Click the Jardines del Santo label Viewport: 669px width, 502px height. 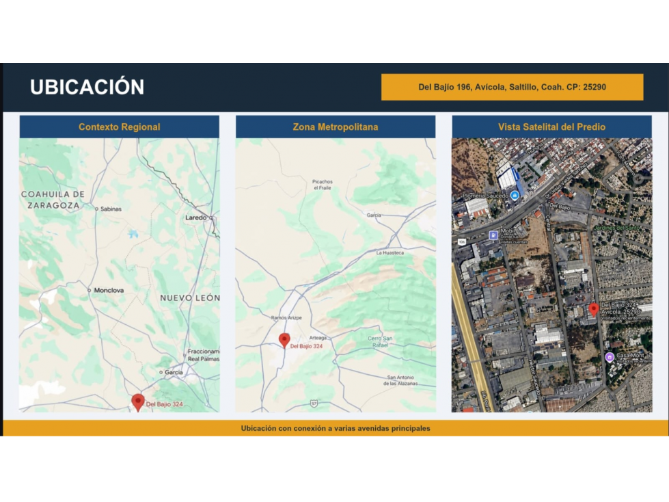pyautogui.click(x=617, y=228)
